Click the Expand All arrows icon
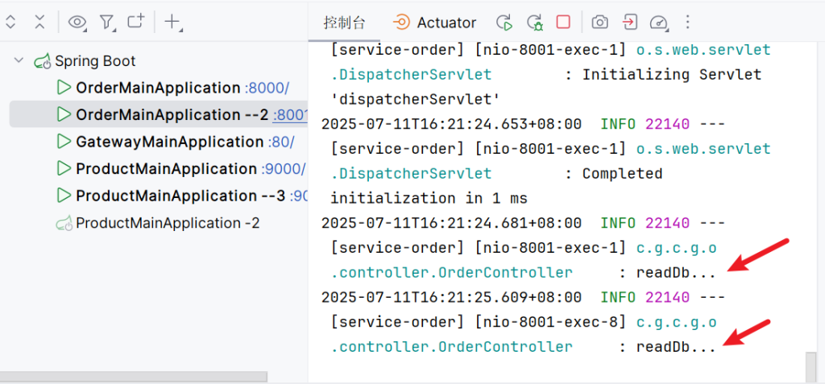This screenshot has height=384, width=825. 10,23
